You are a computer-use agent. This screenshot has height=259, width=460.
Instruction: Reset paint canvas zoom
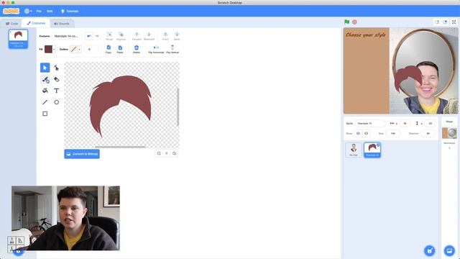coord(166,153)
